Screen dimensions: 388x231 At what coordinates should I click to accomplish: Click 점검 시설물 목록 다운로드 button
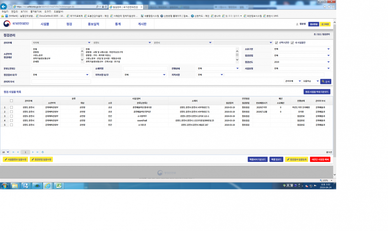tap(317, 92)
